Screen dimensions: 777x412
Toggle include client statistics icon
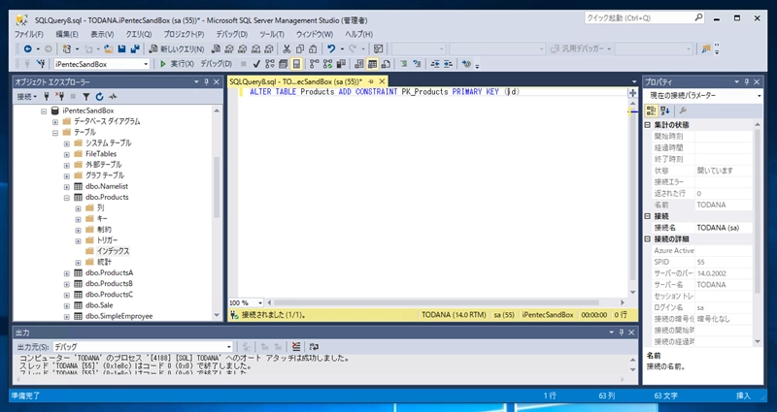click(x=341, y=64)
